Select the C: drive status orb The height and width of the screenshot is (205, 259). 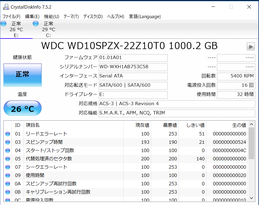pos(36,24)
